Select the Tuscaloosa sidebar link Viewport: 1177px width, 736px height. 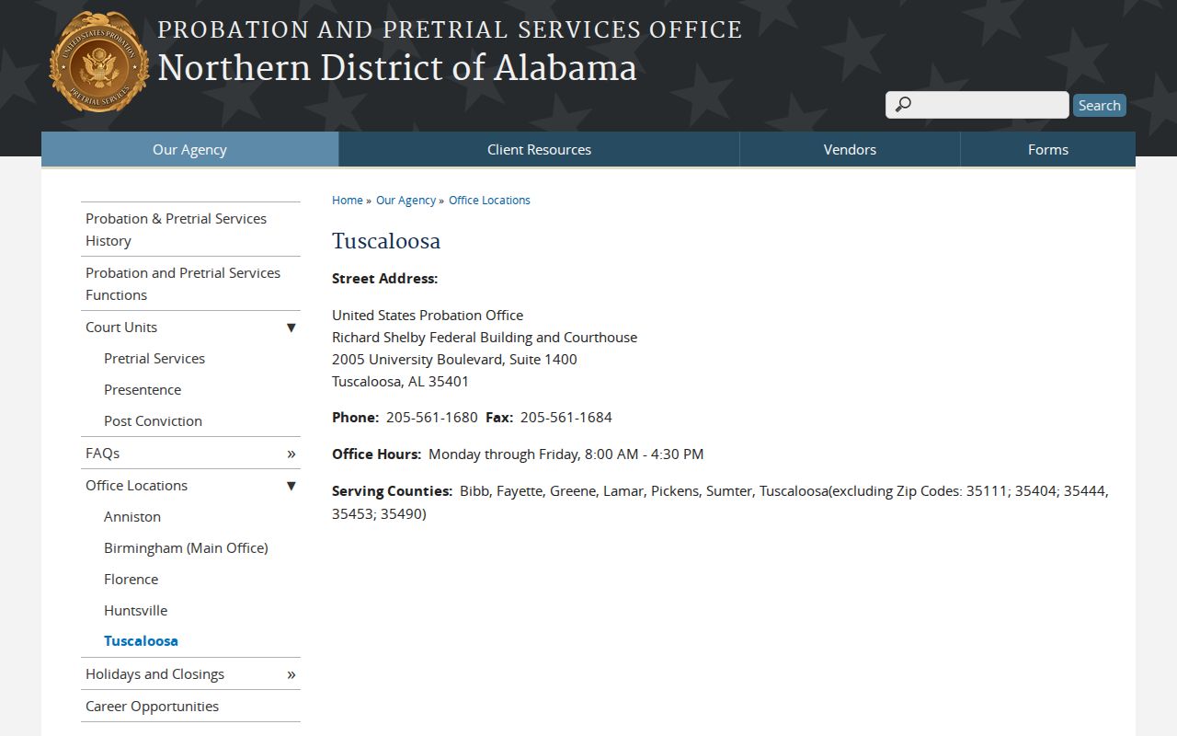coord(141,641)
